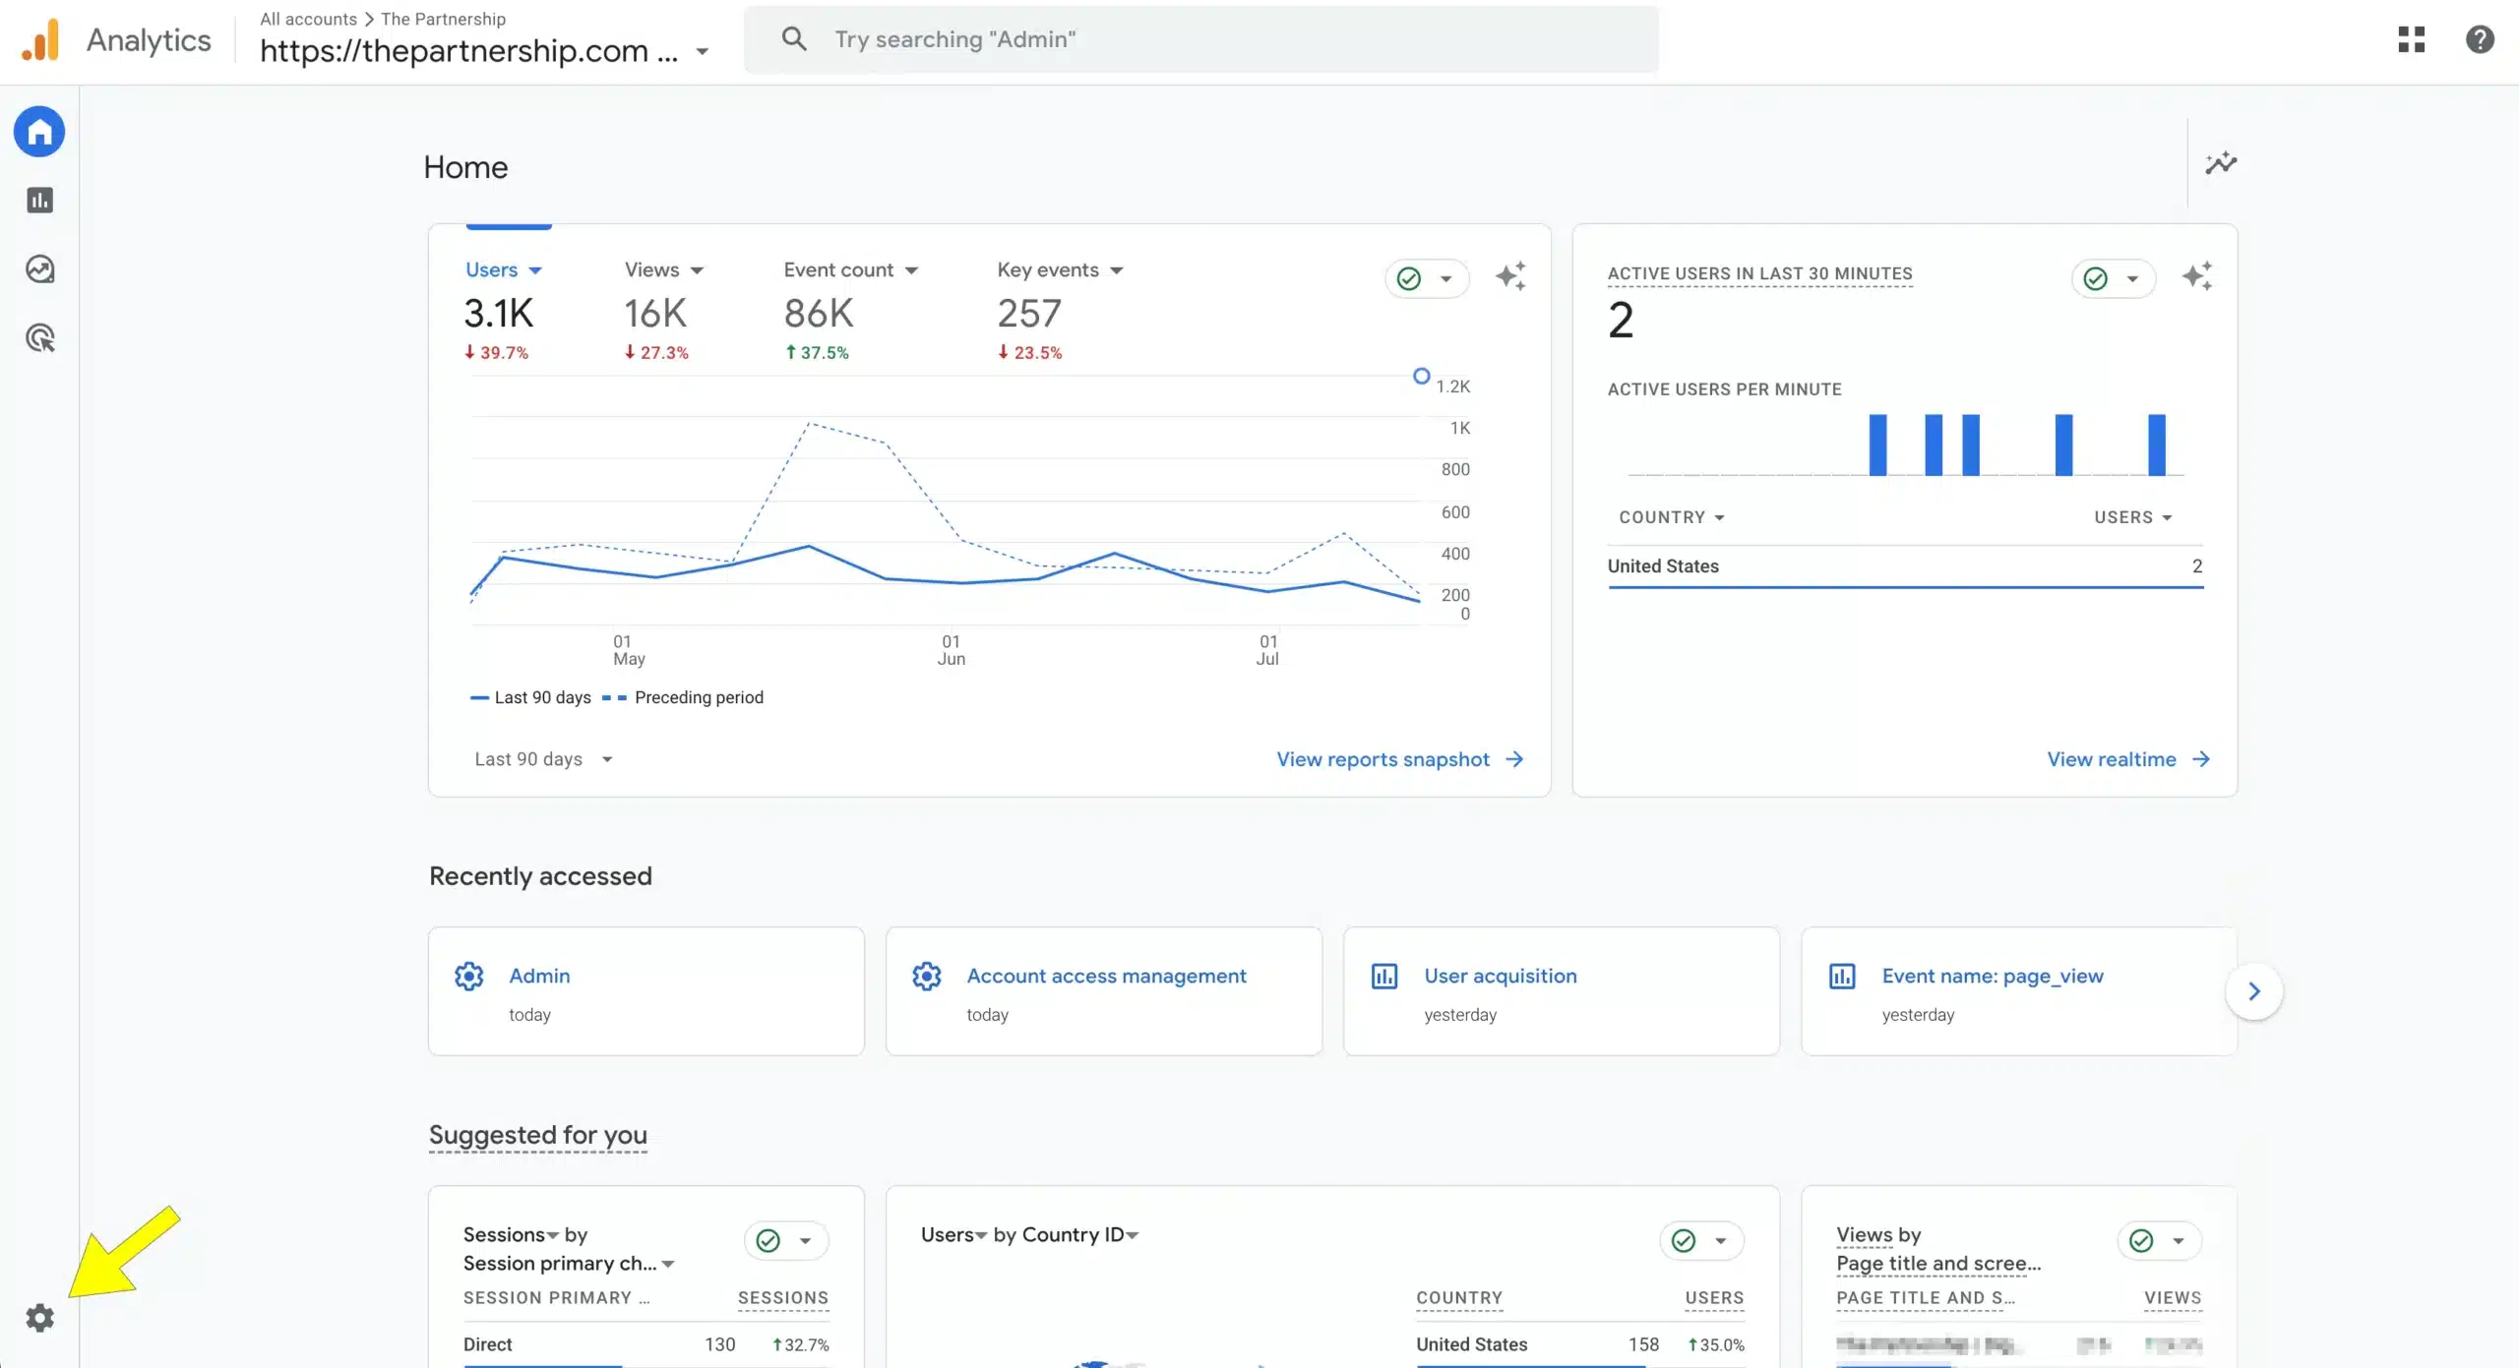Open the Last 90 days date range dropdown
Viewport: 2519px width, 1368px height.
(544, 759)
